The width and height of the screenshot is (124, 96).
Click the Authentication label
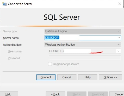(x=12, y=45)
